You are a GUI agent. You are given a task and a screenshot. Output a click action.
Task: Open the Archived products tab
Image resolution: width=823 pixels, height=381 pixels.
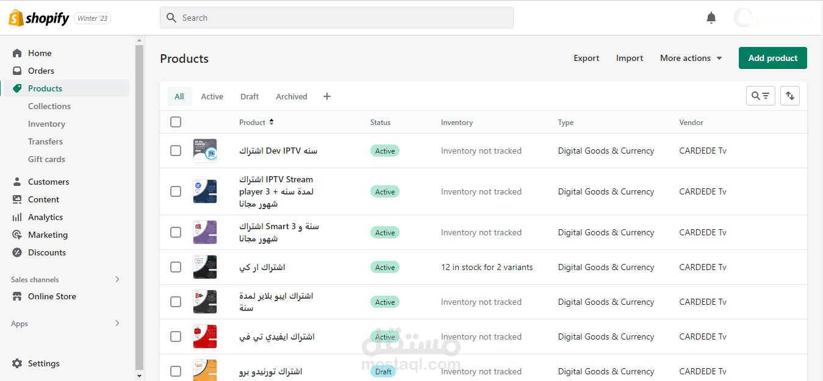tap(291, 96)
